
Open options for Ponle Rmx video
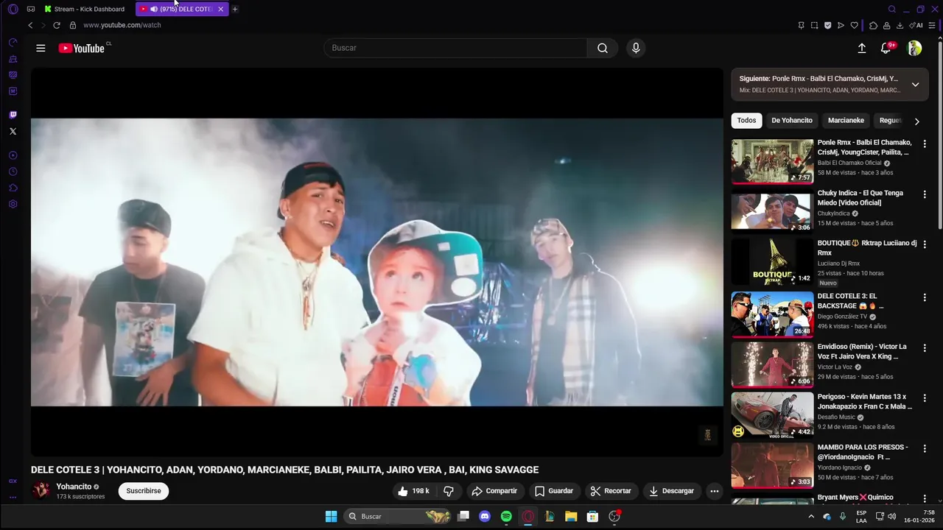click(925, 144)
